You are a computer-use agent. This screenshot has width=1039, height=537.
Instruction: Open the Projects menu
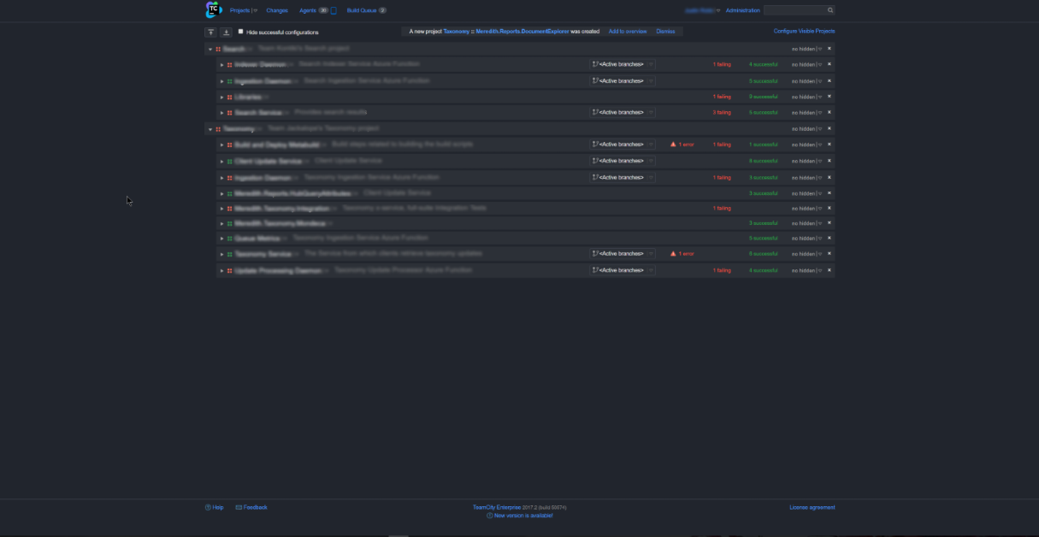pos(239,10)
